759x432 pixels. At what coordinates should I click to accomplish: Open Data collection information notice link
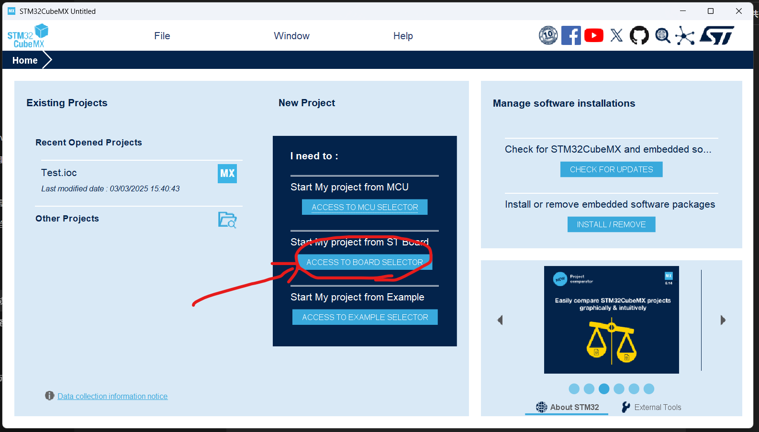click(112, 396)
